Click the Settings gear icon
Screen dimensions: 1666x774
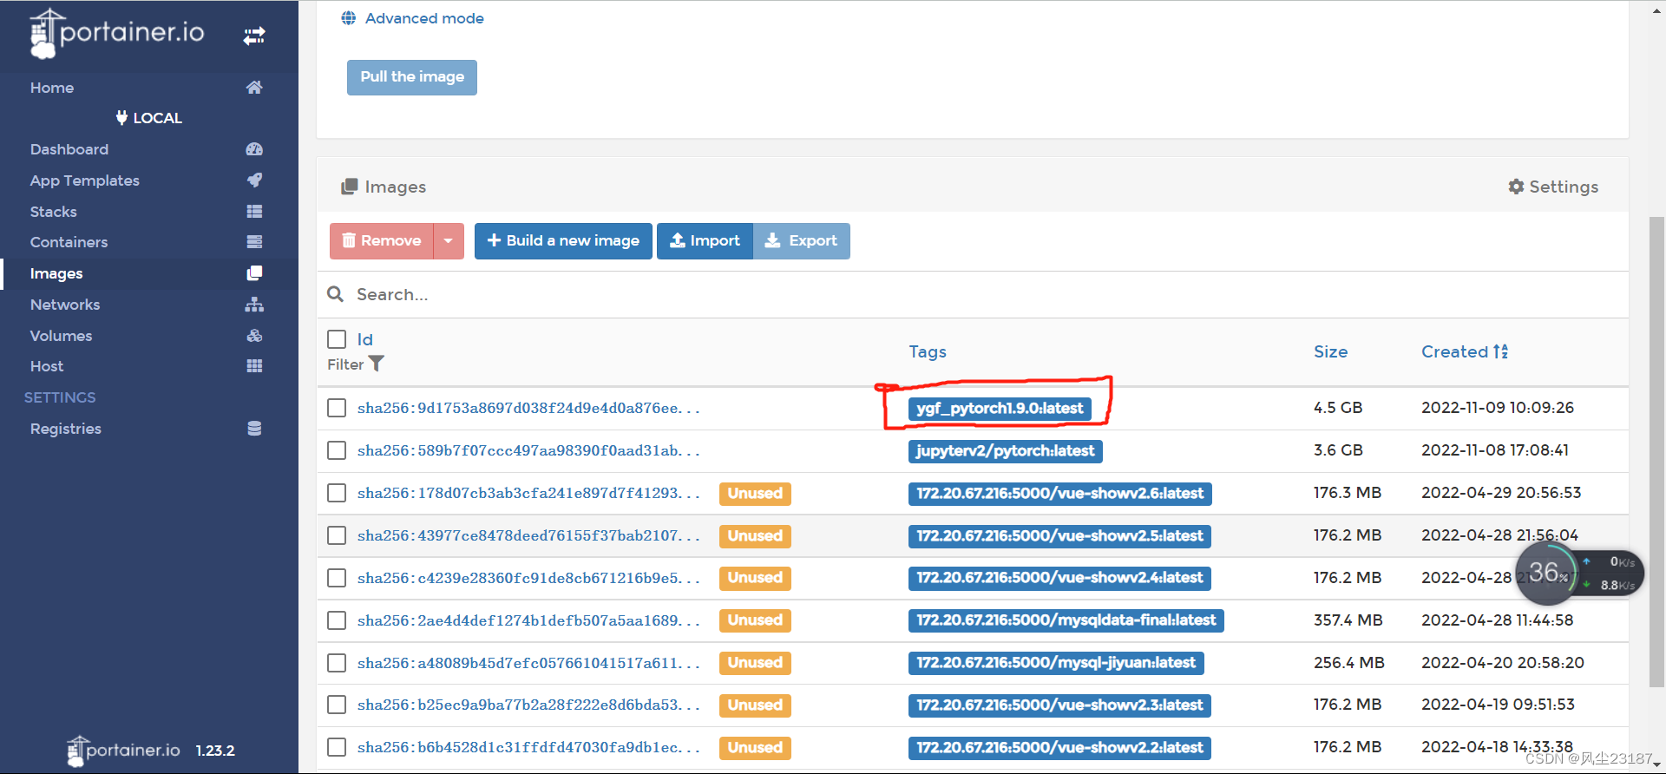pyautogui.click(x=1516, y=187)
